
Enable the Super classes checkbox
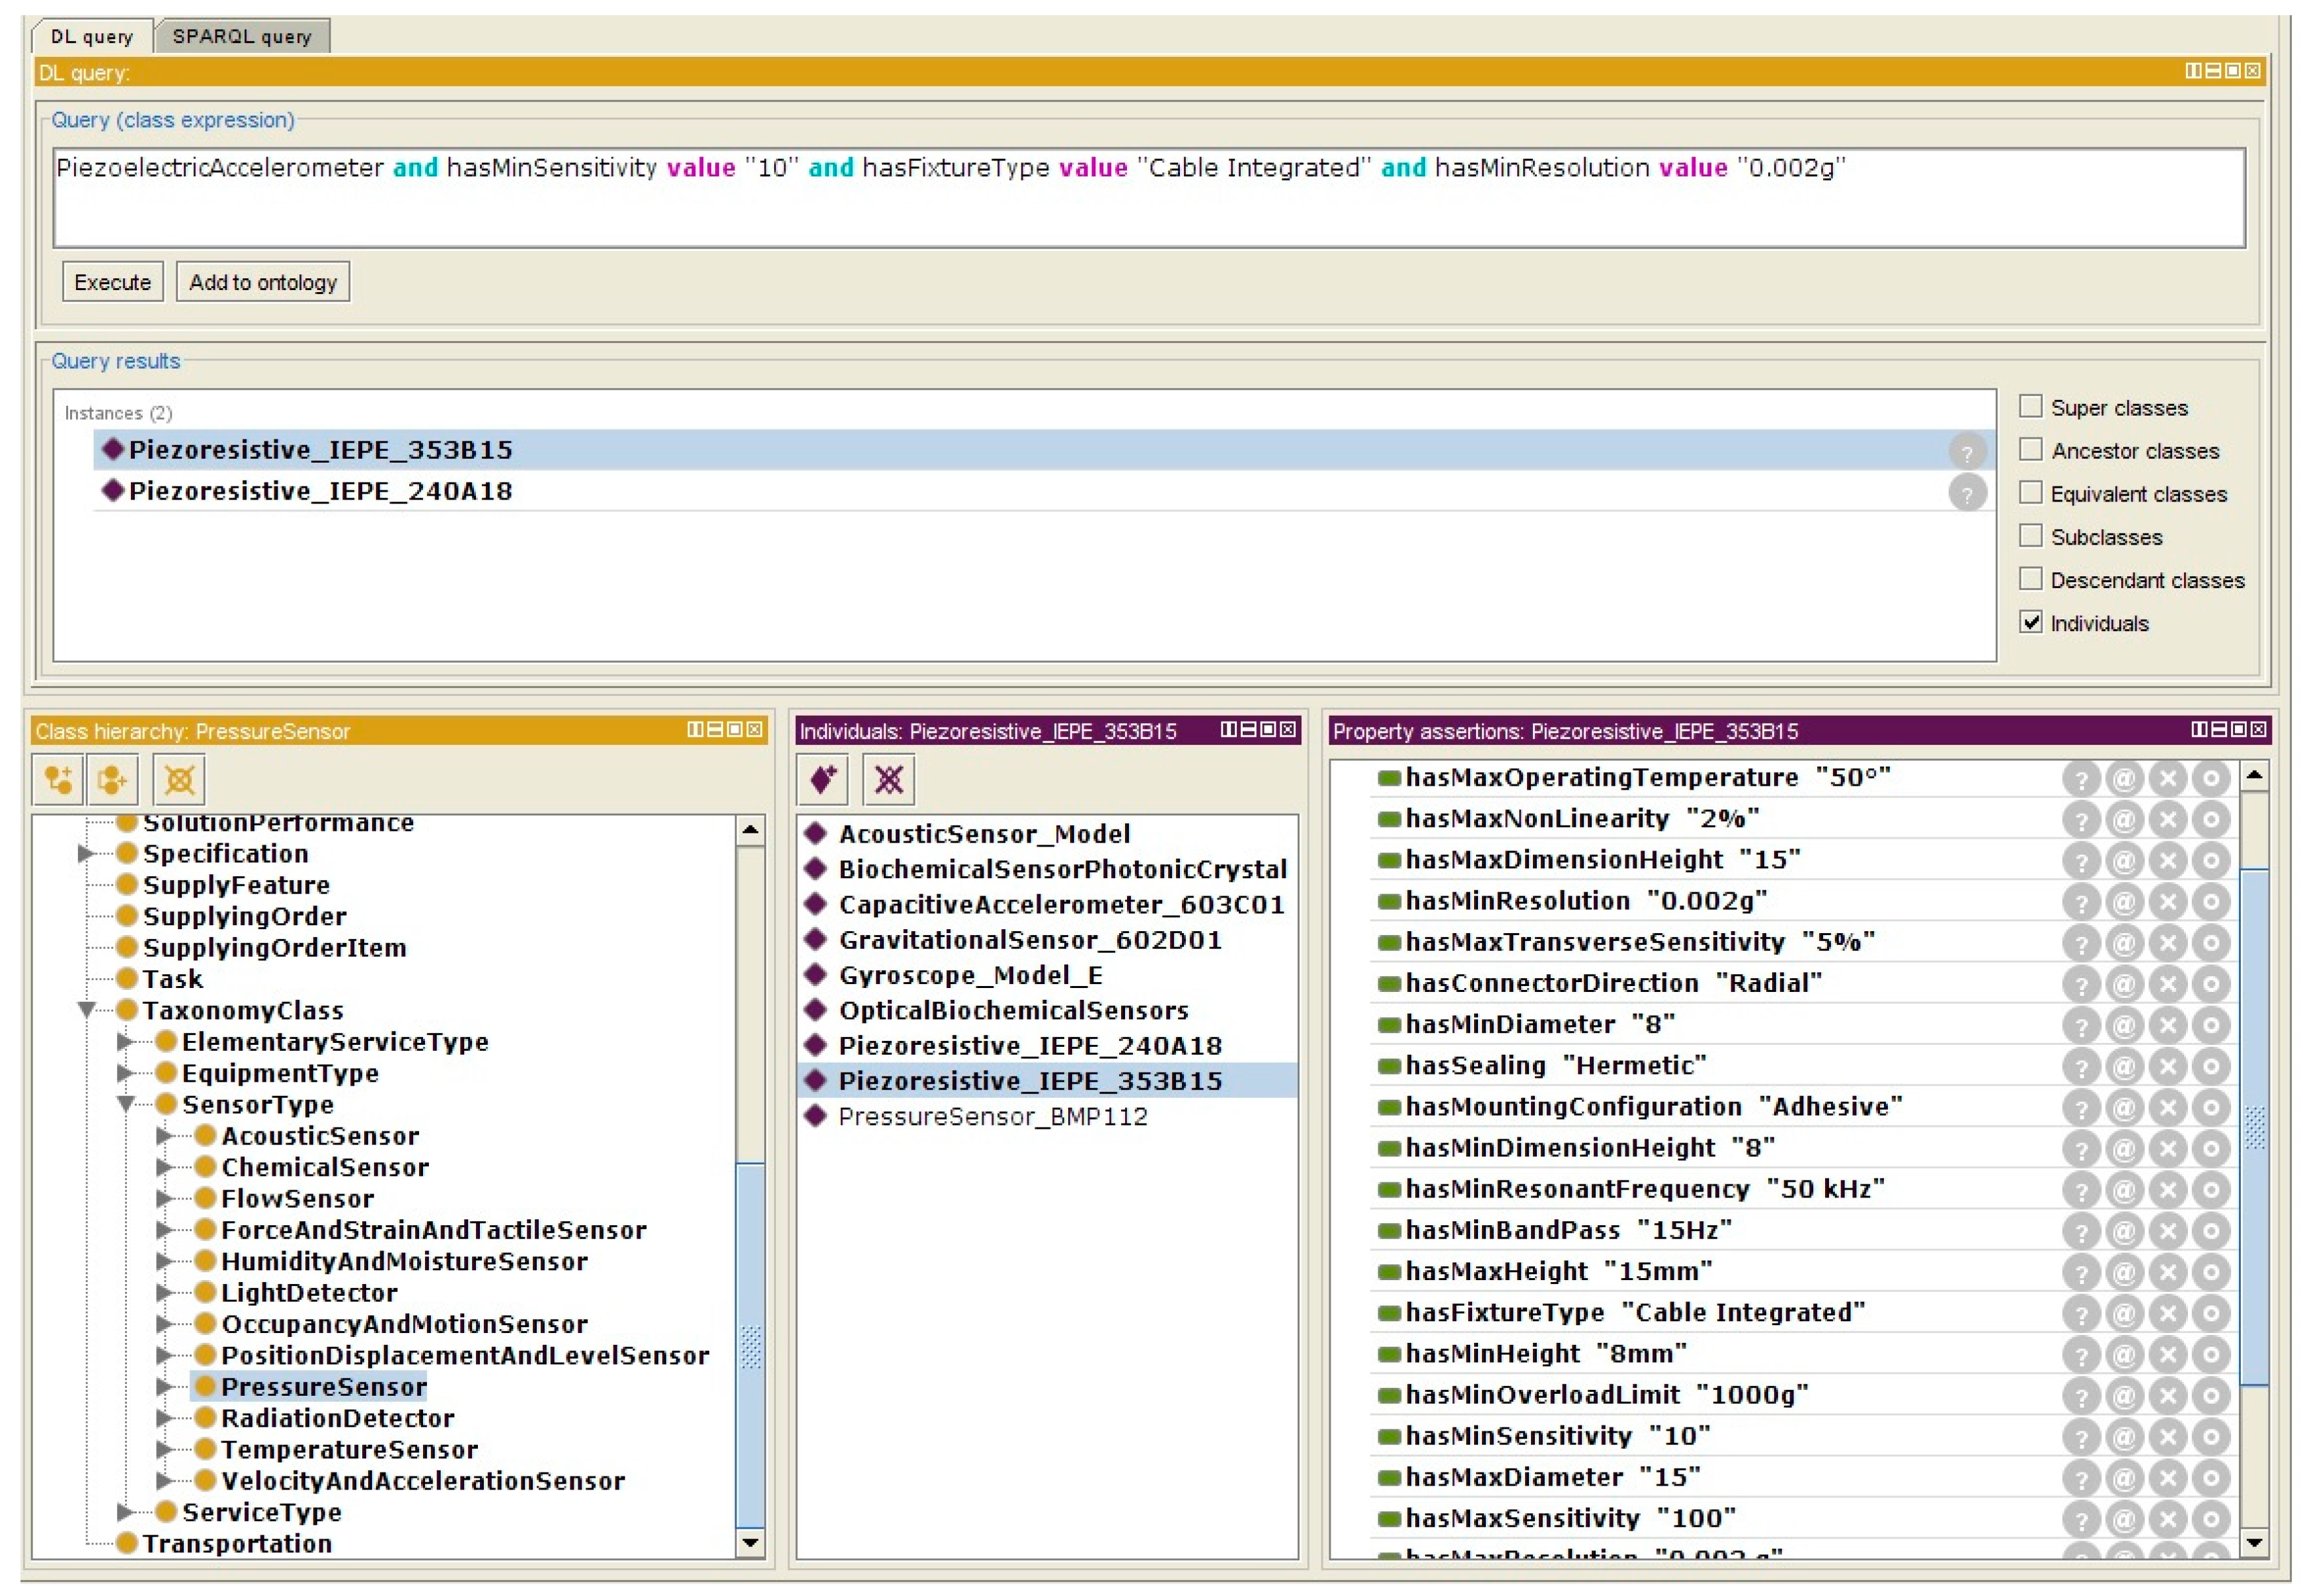(2030, 406)
